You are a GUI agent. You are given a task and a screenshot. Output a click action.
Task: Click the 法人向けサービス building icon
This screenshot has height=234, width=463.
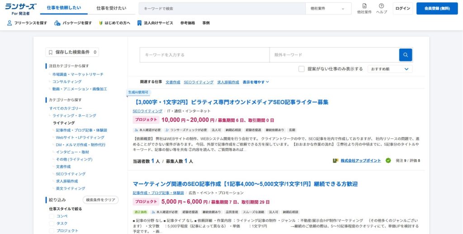coord(139,23)
